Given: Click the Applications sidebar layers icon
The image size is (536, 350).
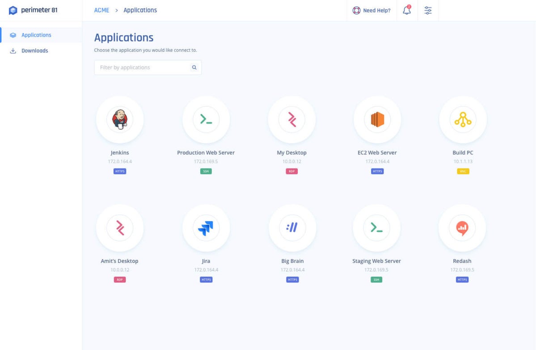Looking at the screenshot, I should (x=13, y=35).
